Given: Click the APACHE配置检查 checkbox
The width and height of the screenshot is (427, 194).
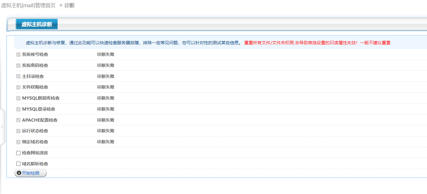Looking at the screenshot, I should point(18,120).
